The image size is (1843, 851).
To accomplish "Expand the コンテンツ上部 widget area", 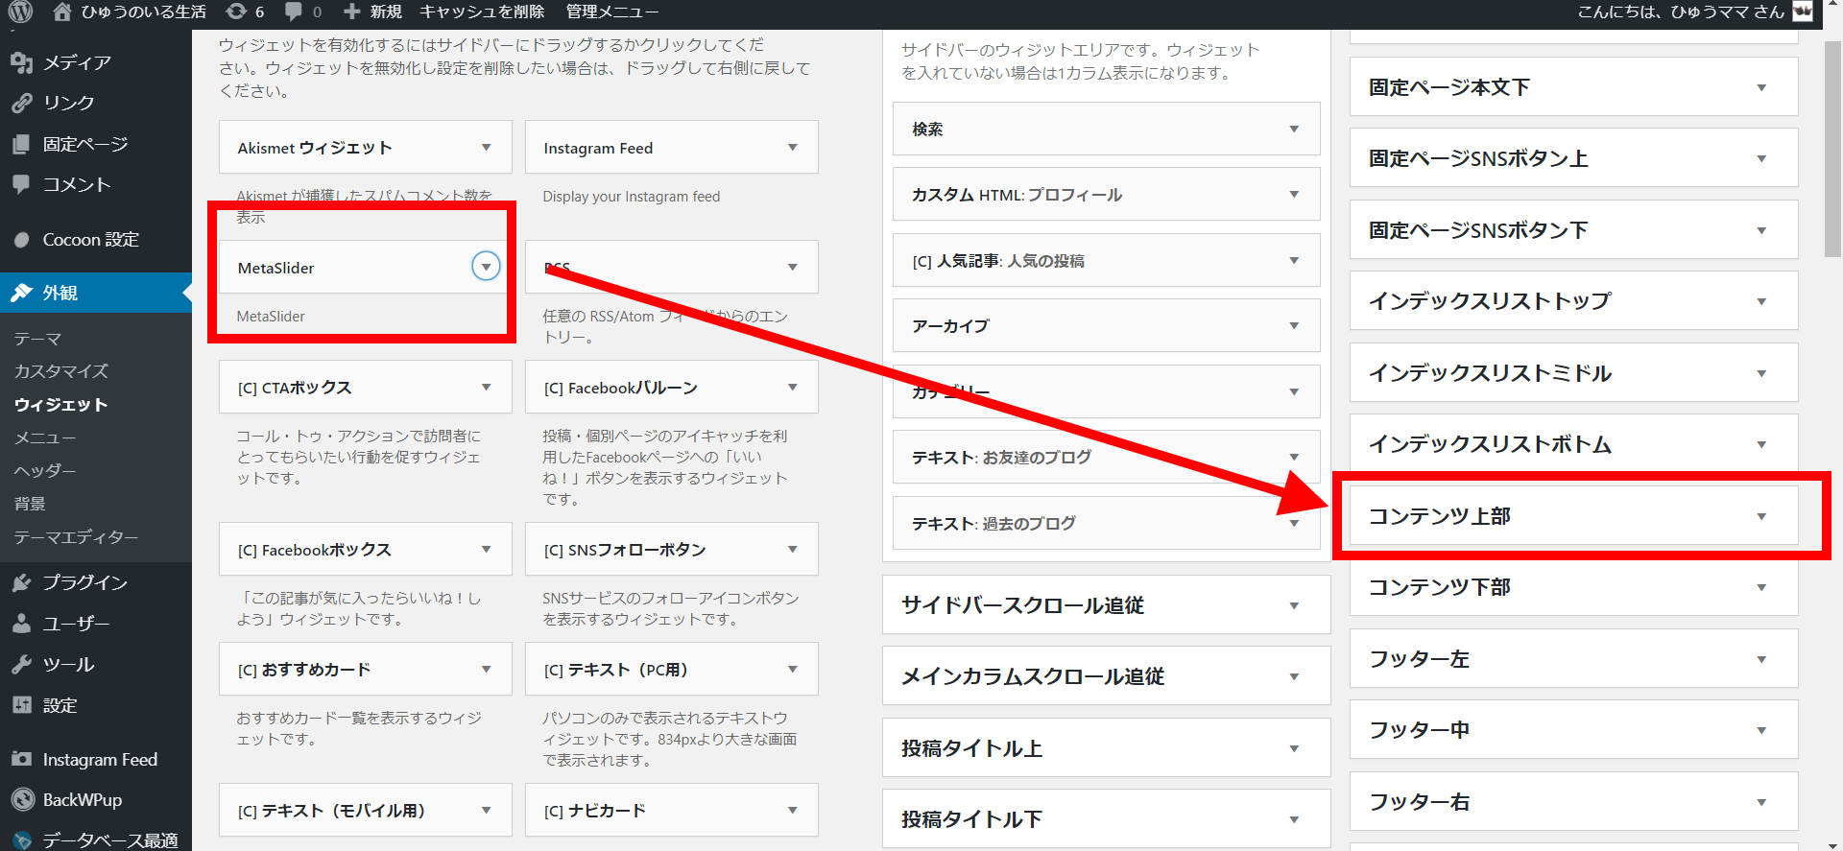I will 1760,516.
